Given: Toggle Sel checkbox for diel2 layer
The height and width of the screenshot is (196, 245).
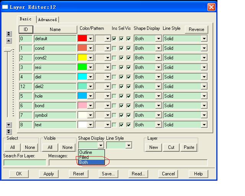Looking at the screenshot, I should click(x=121, y=87).
